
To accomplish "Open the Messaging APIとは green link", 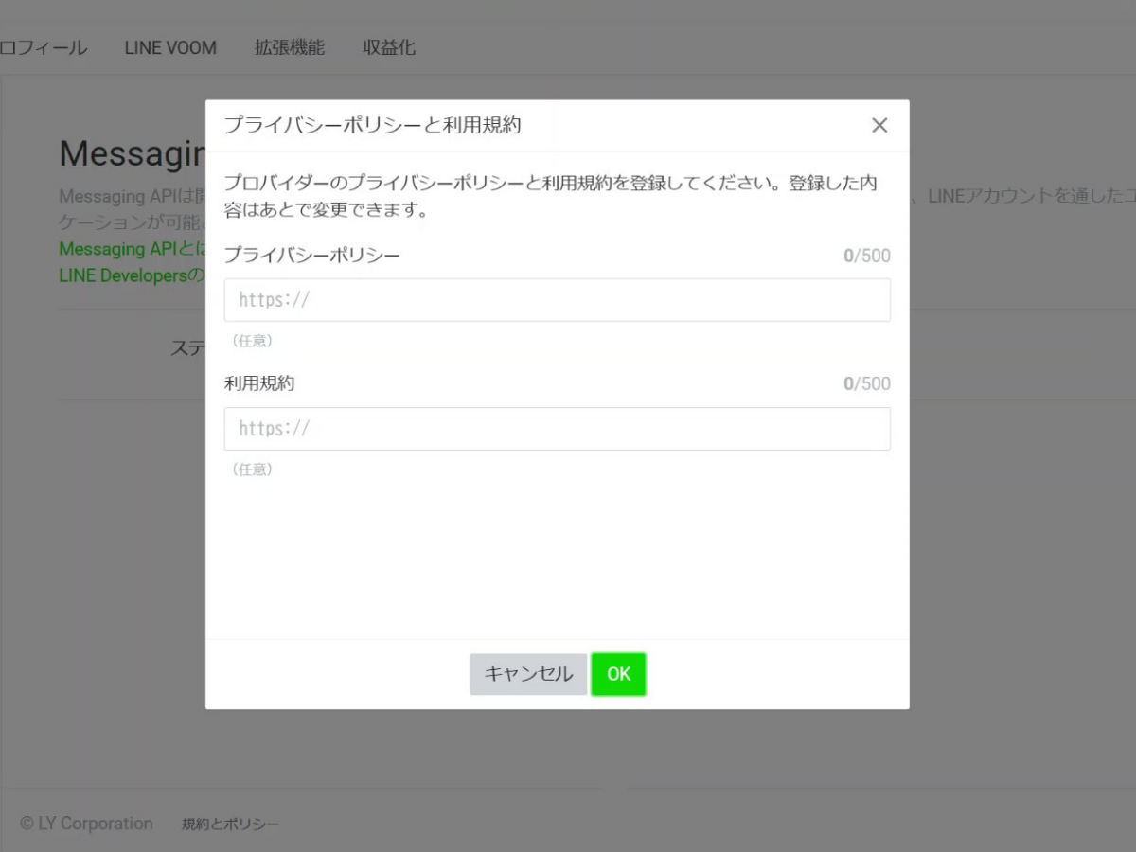I will click(131, 249).
